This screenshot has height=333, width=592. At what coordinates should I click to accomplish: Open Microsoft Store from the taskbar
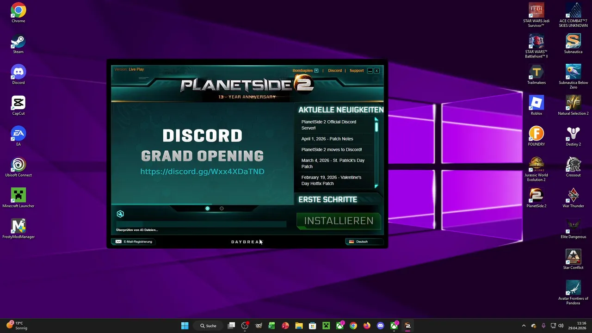pyautogui.click(x=313, y=326)
